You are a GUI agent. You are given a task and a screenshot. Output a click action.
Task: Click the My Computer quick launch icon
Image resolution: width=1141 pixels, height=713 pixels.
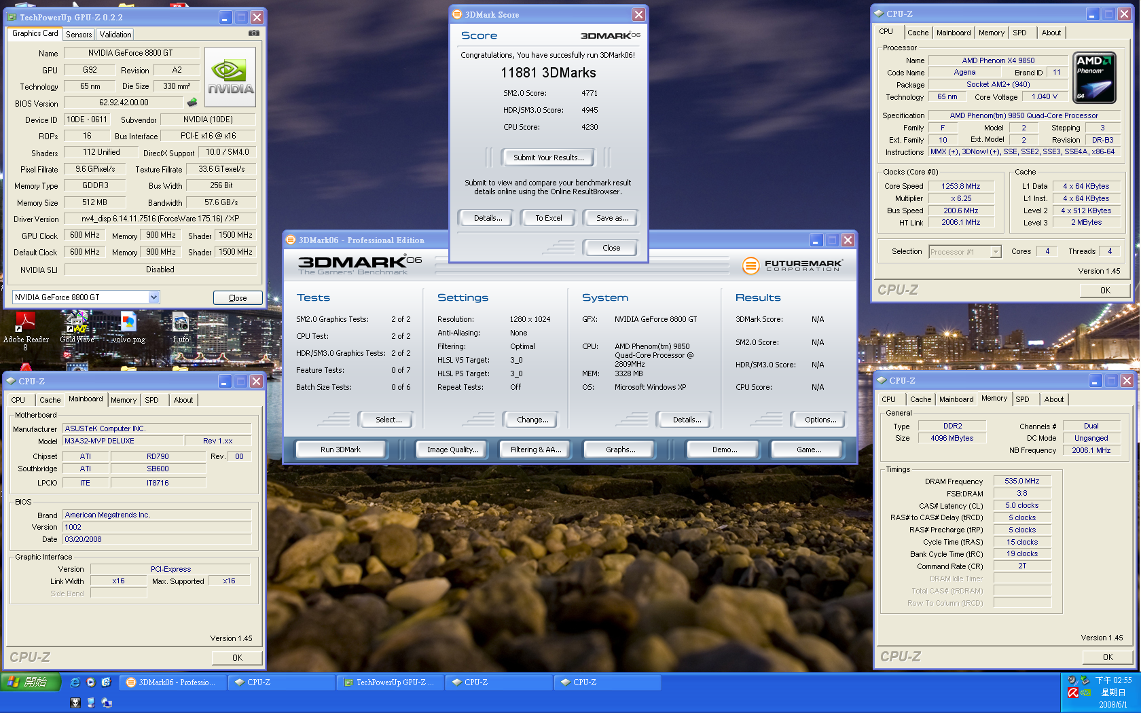pos(90,703)
